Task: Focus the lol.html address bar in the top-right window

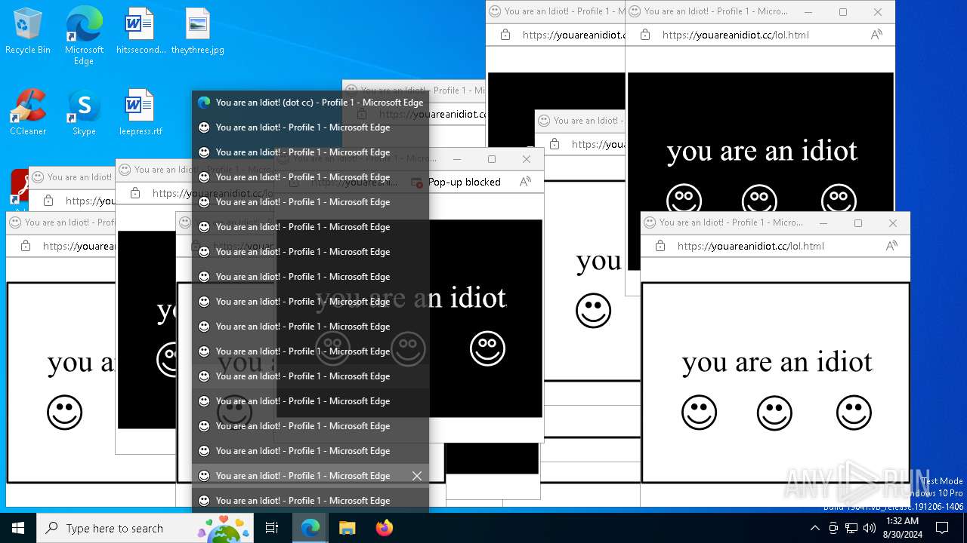Action: pyautogui.click(x=736, y=35)
